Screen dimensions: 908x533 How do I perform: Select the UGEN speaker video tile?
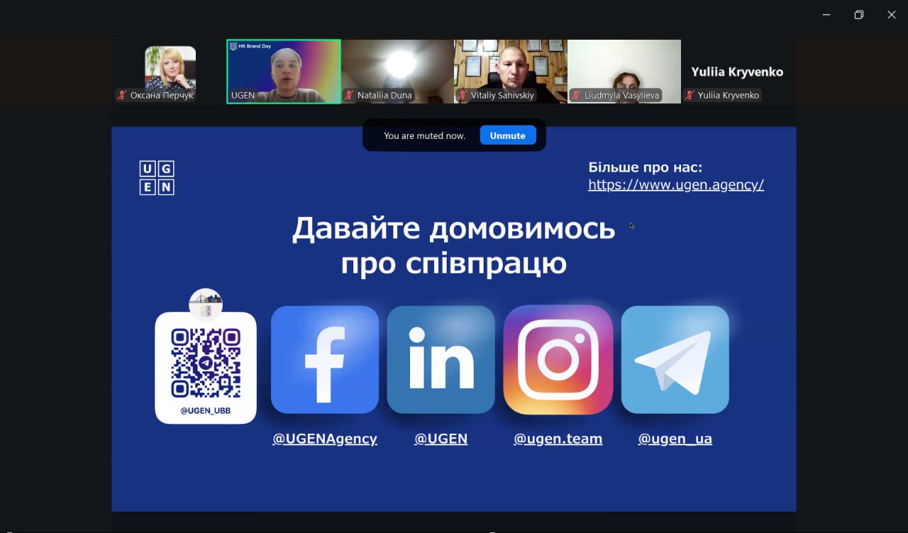(x=284, y=69)
